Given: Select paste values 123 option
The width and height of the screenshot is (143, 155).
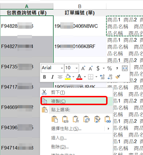Looking at the screenshot, I should click(65, 119).
